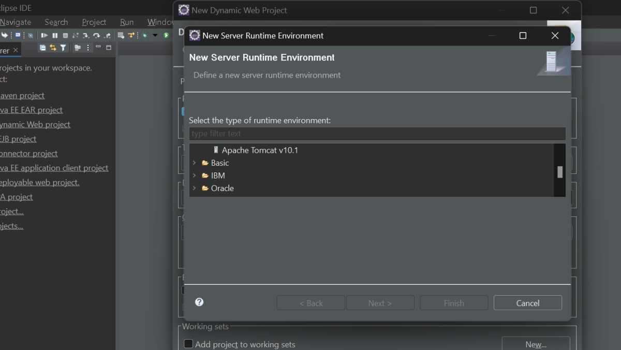Focus the type filter text field
The width and height of the screenshot is (621, 350).
(x=377, y=134)
